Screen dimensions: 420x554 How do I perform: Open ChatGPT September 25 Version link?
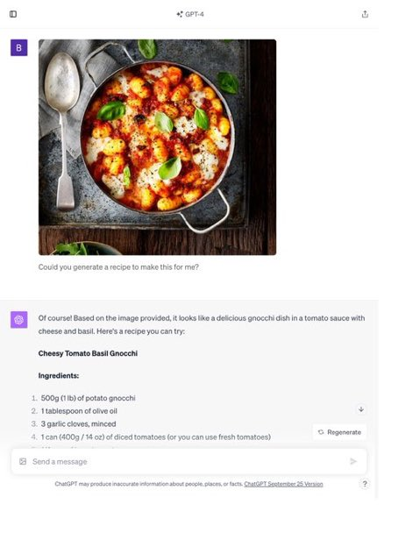(x=283, y=484)
